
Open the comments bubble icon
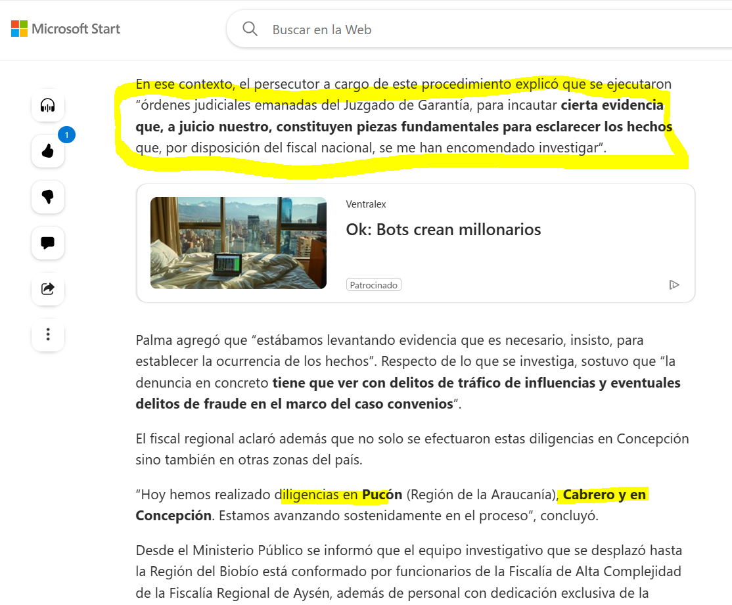pos(47,243)
